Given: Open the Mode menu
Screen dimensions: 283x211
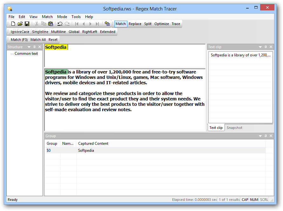Looking at the screenshot, I should pyautogui.click(x=62, y=17).
